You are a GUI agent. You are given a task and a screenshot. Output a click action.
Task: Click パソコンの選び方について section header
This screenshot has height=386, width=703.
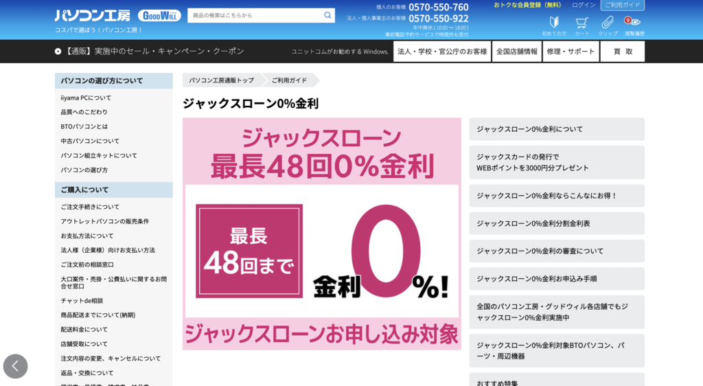click(113, 80)
